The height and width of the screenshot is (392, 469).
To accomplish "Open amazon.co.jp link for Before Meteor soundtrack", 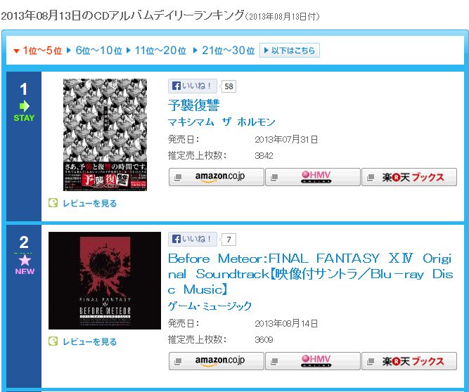I will click(x=217, y=361).
